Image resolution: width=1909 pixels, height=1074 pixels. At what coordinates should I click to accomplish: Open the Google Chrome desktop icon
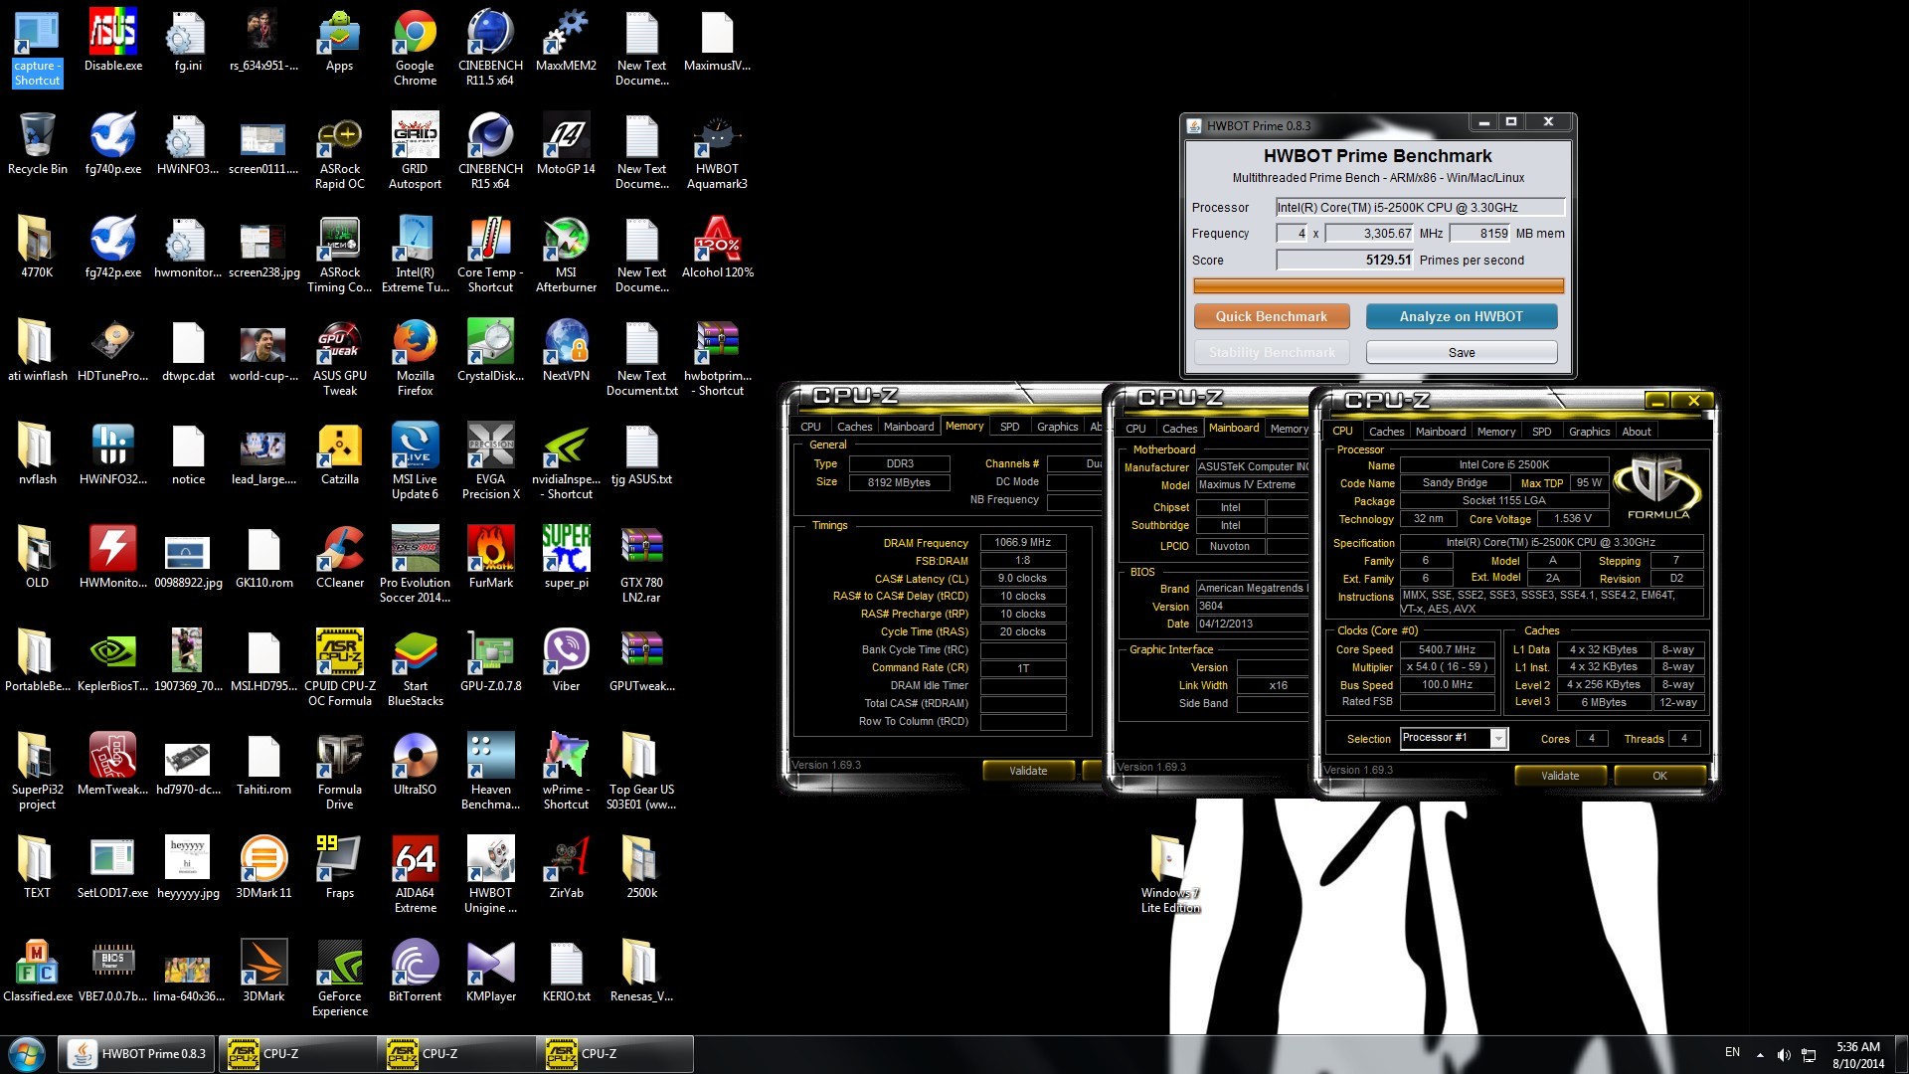point(415,48)
